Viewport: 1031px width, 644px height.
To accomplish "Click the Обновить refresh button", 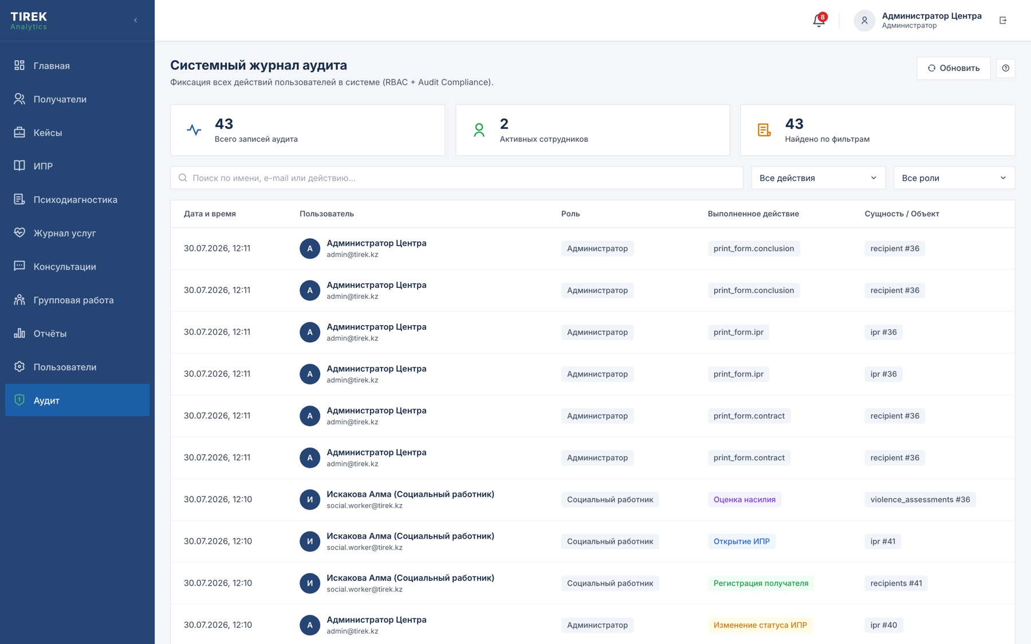I will pos(953,68).
